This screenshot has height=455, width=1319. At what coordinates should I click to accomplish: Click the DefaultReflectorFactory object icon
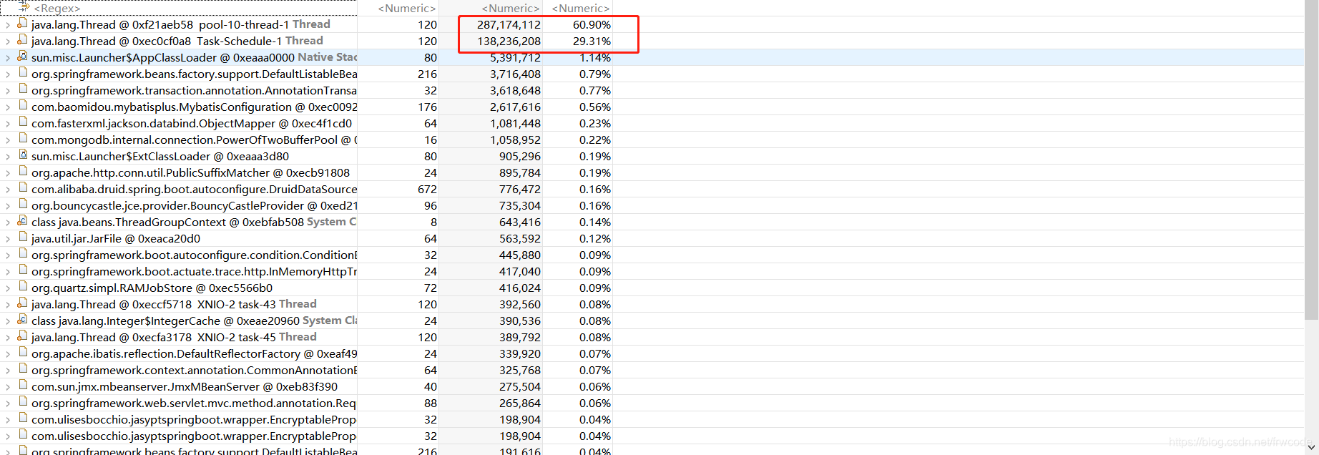coord(23,353)
